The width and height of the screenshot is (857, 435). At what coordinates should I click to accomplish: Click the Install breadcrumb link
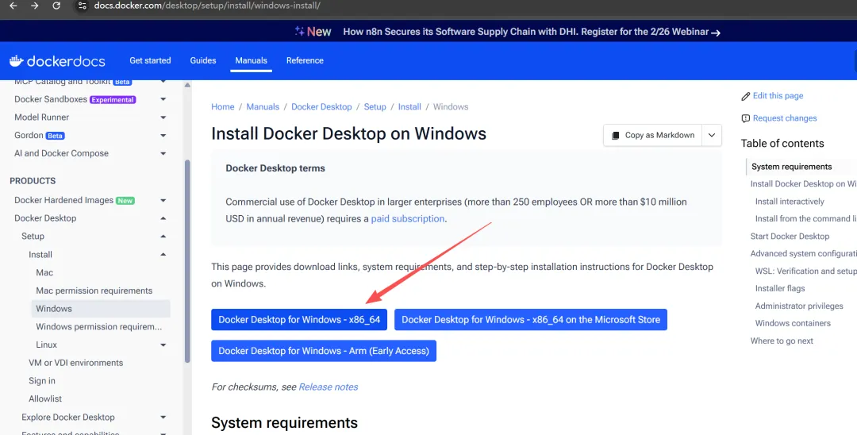coord(409,107)
